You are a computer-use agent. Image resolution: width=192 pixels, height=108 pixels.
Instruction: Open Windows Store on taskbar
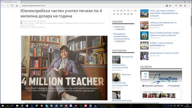point(27,106)
